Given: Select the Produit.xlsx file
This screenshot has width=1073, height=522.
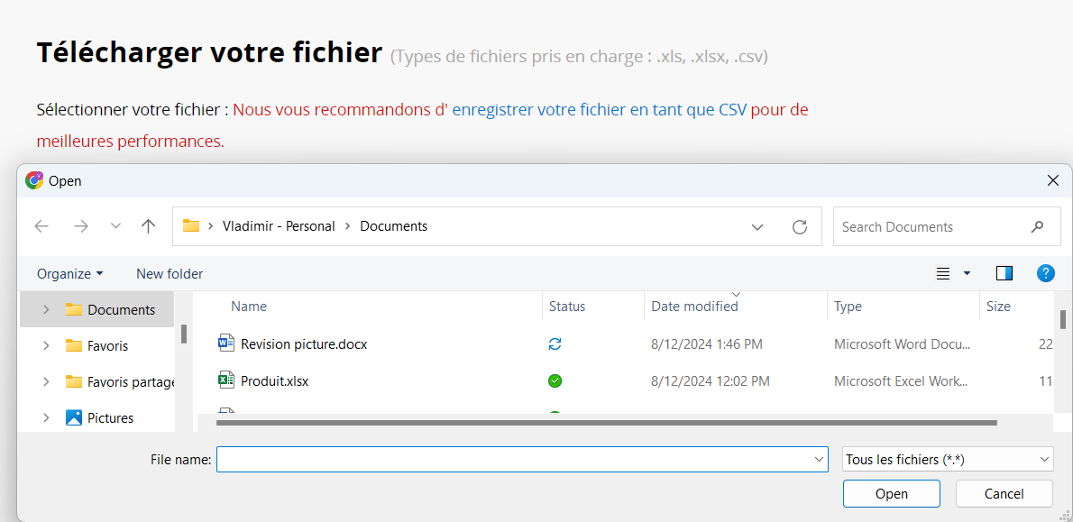Looking at the screenshot, I should (274, 381).
